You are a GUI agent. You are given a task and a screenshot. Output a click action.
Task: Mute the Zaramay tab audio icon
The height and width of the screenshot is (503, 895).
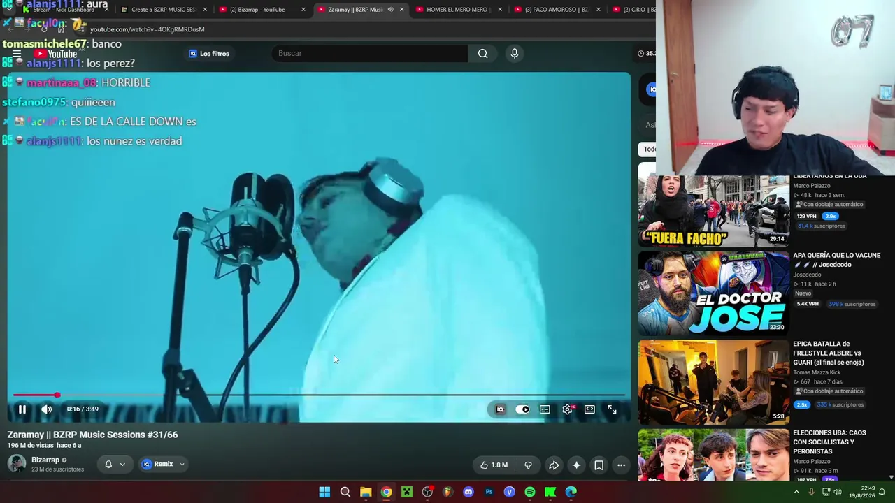390,10
